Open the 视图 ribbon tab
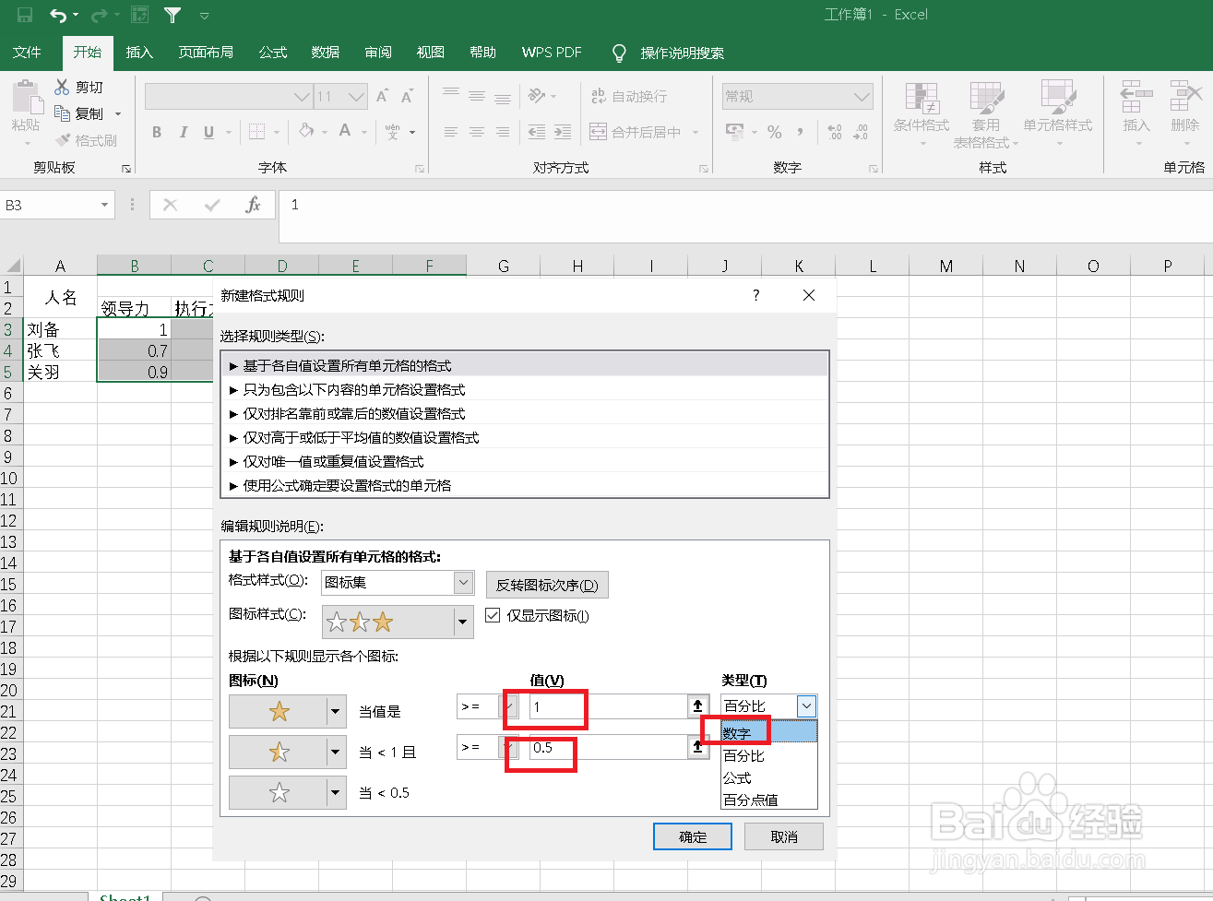The image size is (1213, 901). click(x=430, y=53)
